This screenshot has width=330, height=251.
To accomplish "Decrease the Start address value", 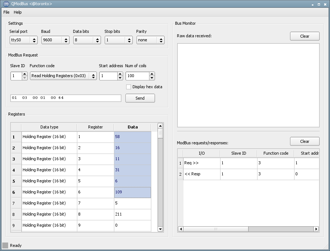I will coord(120,78).
